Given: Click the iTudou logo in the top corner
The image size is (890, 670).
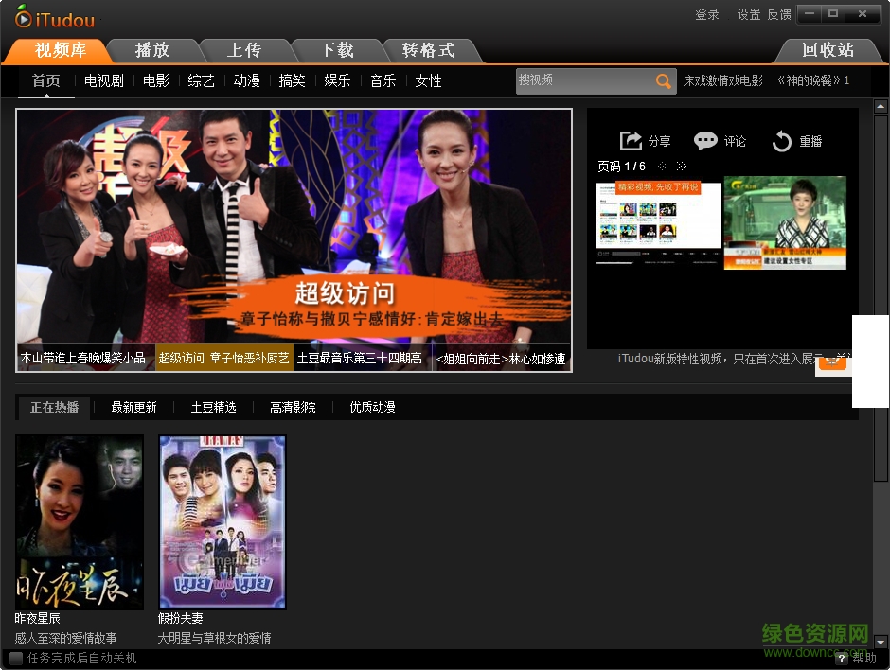Looking at the screenshot, I should (x=52, y=18).
